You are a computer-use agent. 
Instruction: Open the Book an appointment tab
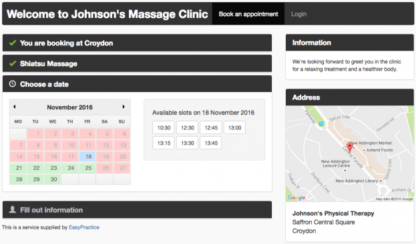(248, 14)
